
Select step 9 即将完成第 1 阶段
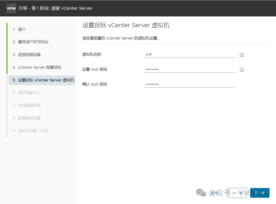coord(30,131)
